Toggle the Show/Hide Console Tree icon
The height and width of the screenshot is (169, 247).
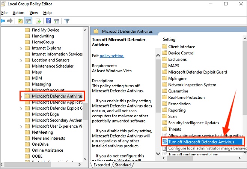28,21
